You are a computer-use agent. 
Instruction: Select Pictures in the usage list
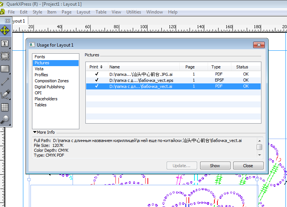pos(56,63)
